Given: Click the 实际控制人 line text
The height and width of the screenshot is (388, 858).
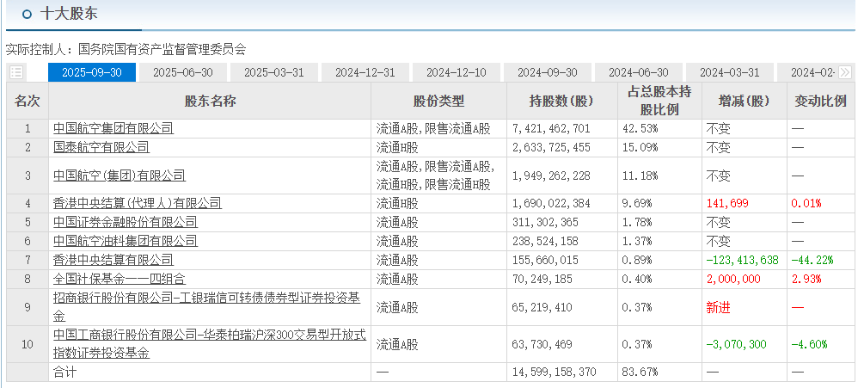Looking at the screenshot, I should tap(126, 49).
